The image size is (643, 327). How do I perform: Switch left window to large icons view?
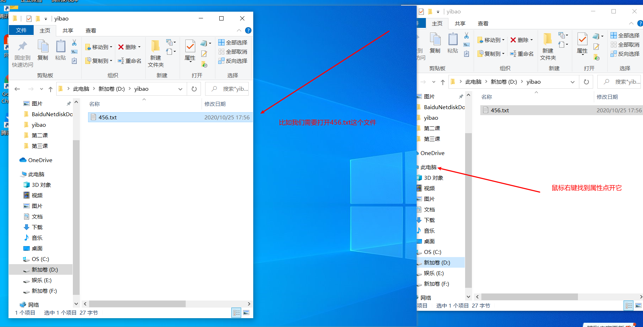[246, 313]
